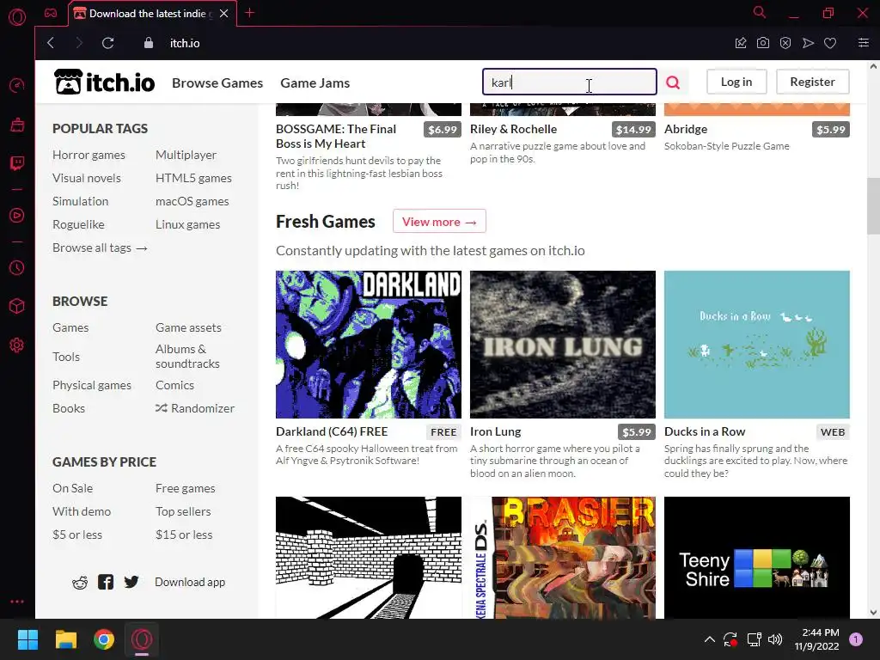Click the site security lock icon
Viewport: 880px width, 660px height.
click(148, 43)
